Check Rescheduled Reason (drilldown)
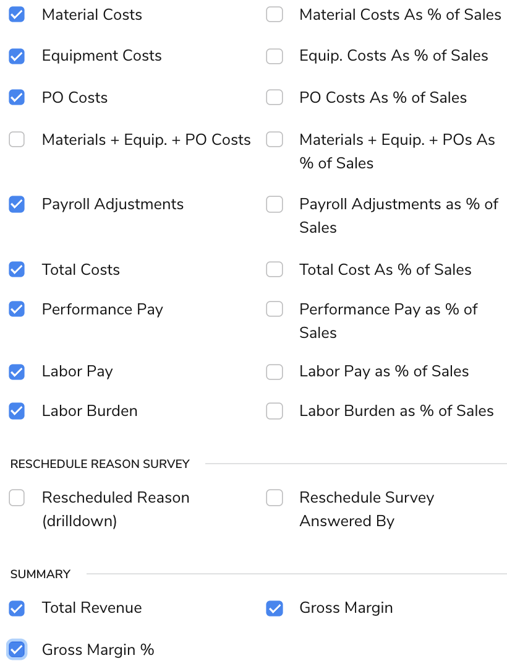The height and width of the screenshot is (671, 507). click(x=17, y=497)
